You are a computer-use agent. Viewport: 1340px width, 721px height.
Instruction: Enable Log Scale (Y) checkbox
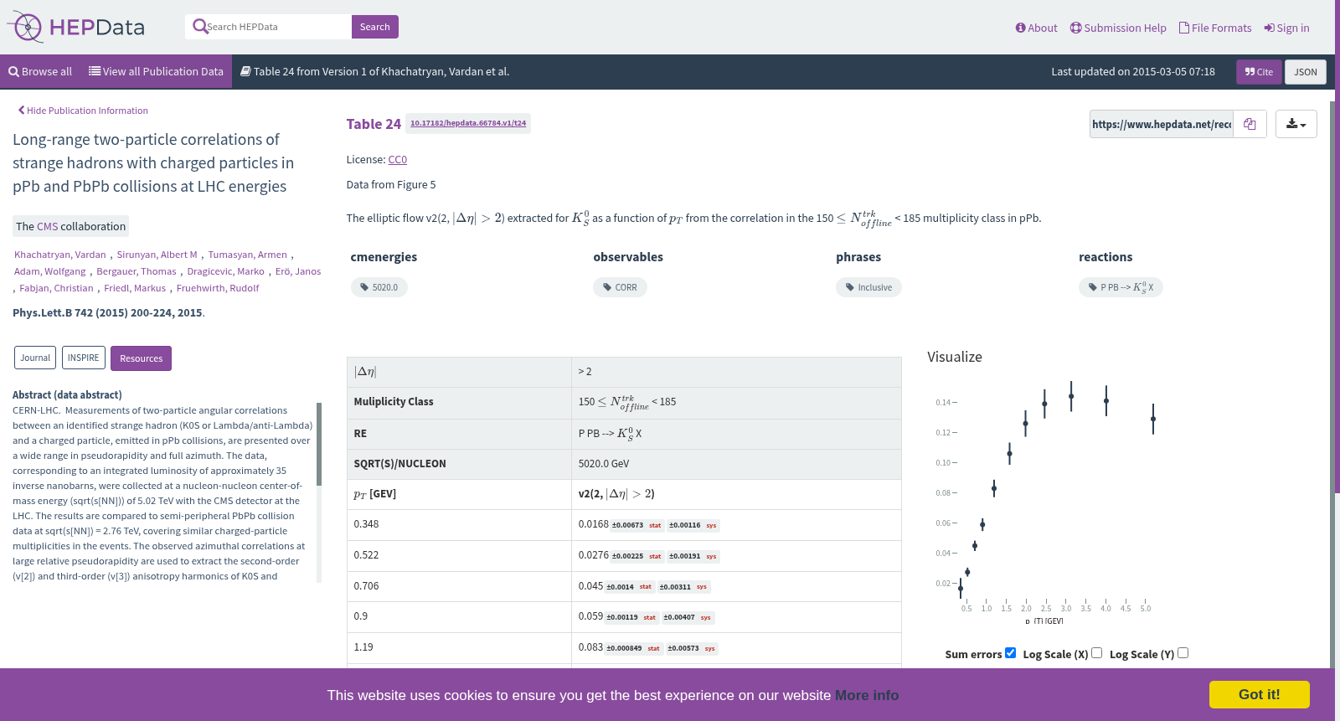tap(1183, 653)
